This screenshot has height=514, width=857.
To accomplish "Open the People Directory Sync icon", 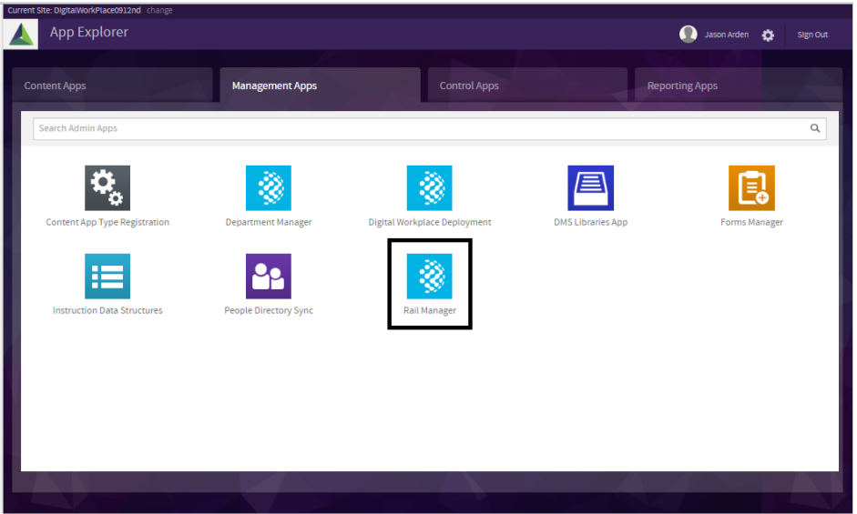I will tap(269, 276).
